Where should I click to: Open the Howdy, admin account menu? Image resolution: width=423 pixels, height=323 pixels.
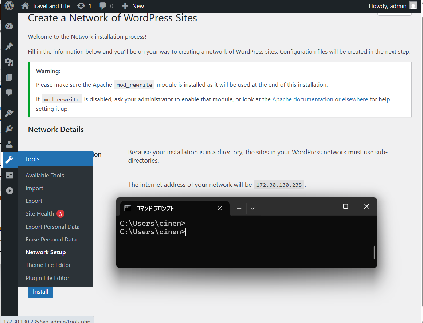[x=393, y=6]
